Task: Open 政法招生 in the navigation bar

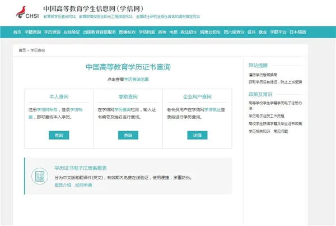Action: (x=189, y=32)
